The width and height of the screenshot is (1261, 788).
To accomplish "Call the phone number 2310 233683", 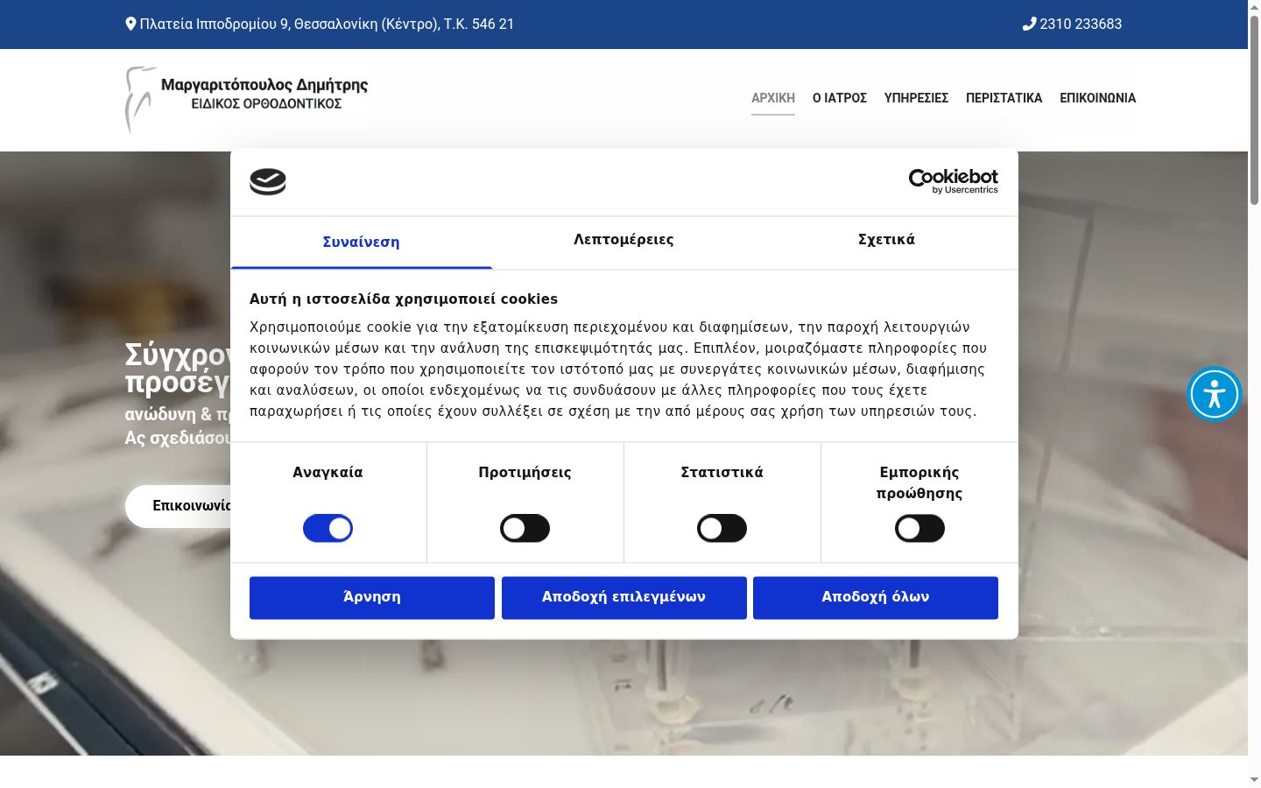I will [x=1081, y=24].
